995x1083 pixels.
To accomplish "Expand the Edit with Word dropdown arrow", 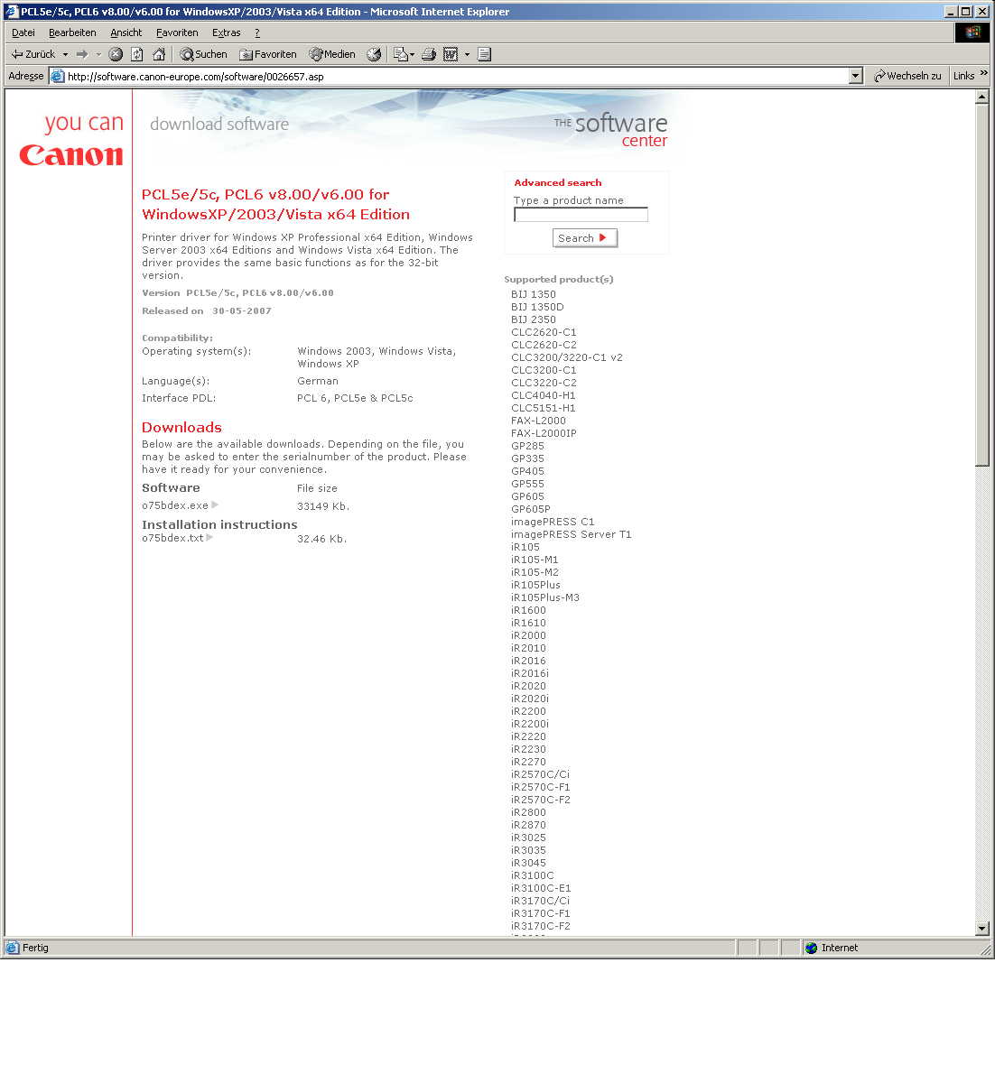I will 467,54.
